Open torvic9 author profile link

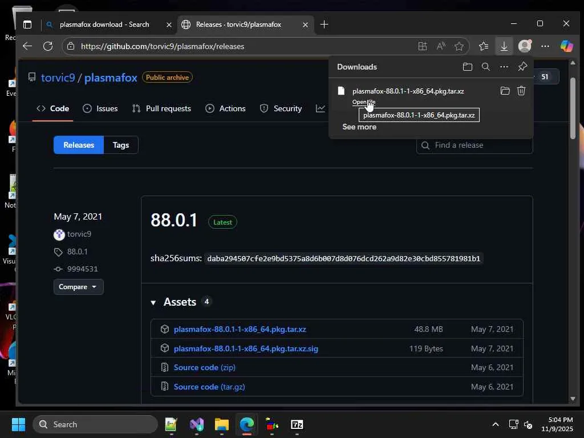79,234
